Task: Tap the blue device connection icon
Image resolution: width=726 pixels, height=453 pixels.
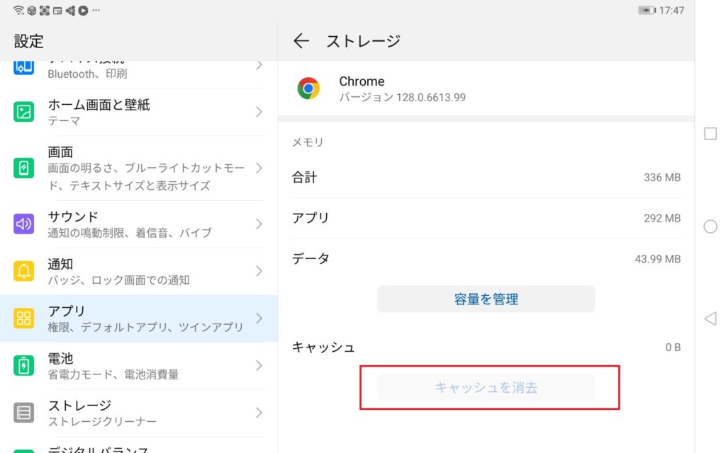Action: click(x=23, y=67)
